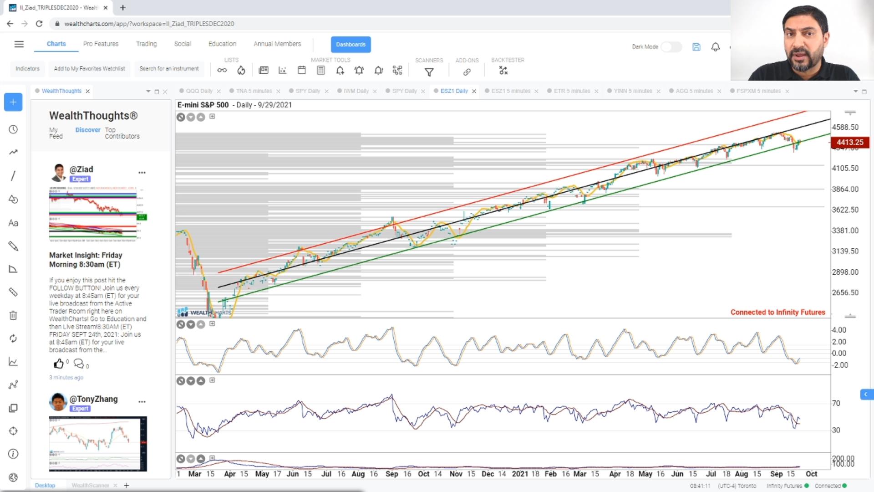Disable the RSI panel indicator
The image size is (874, 492).
(181, 381)
